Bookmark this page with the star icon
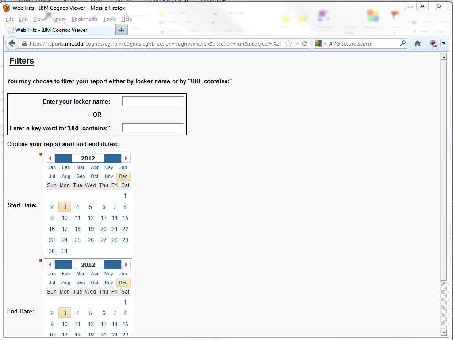 tap(288, 43)
